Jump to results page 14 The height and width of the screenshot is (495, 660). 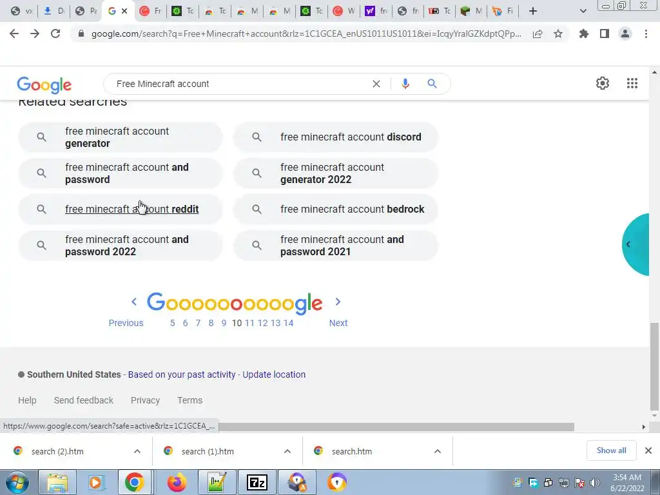point(288,323)
